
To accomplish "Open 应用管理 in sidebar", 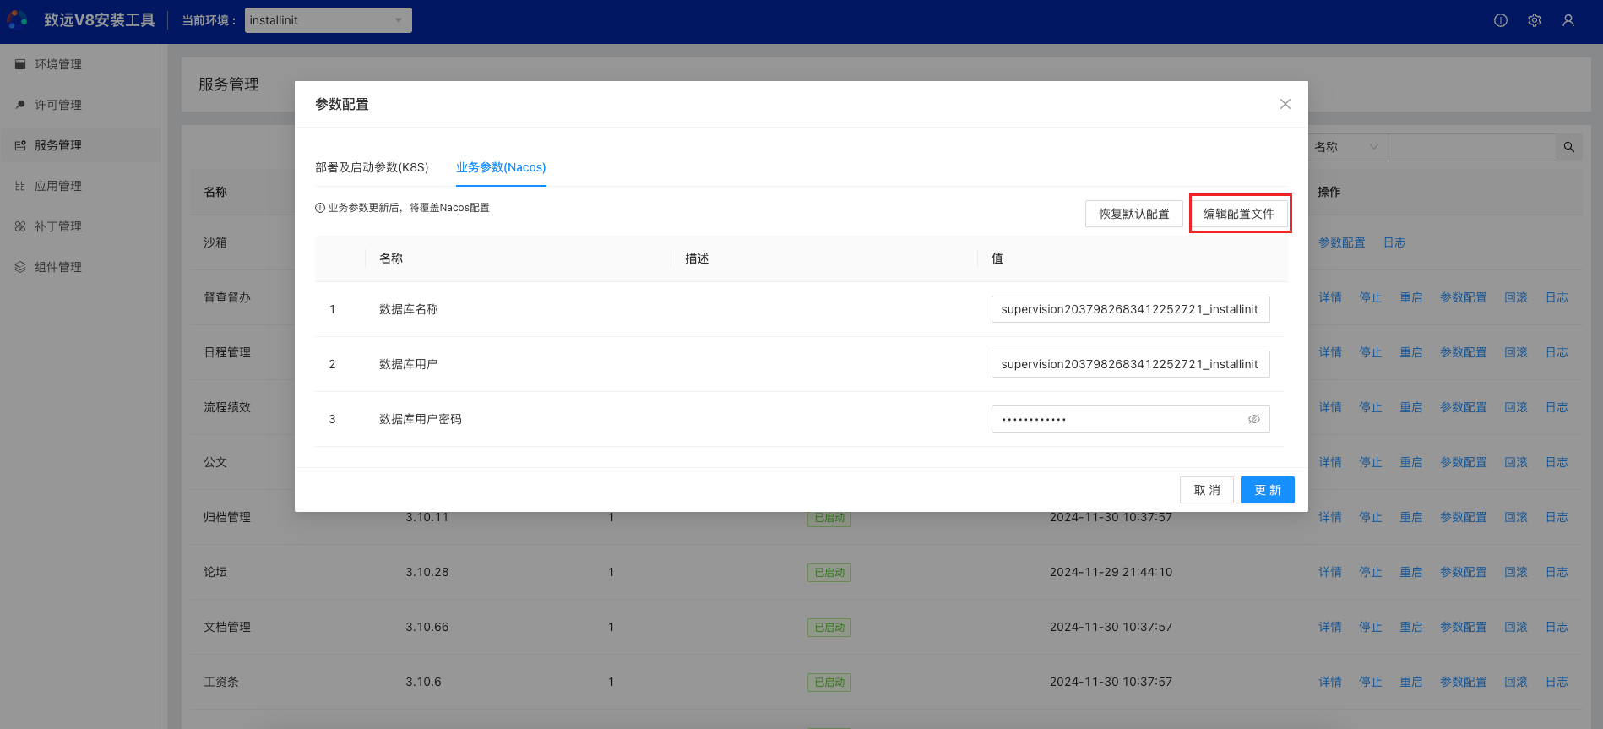I will (58, 186).
